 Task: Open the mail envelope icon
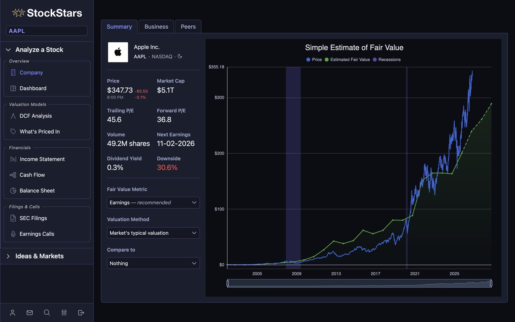(x=29, y=313)
